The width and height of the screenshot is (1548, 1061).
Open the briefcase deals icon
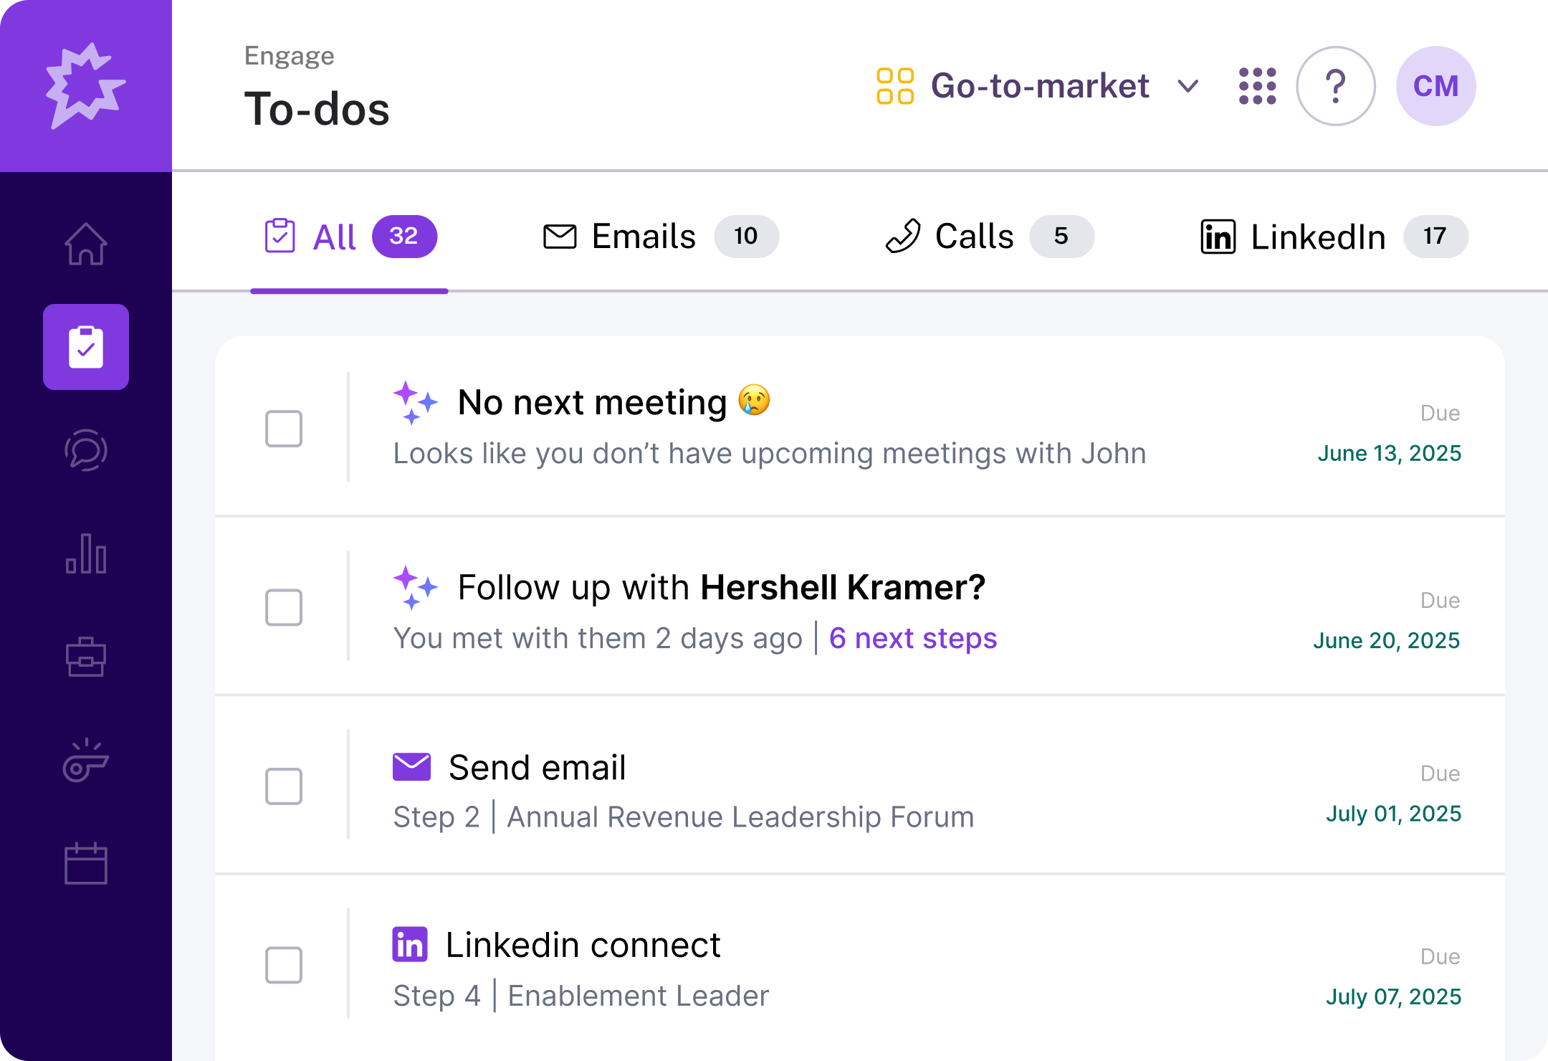tap(86, 657)
